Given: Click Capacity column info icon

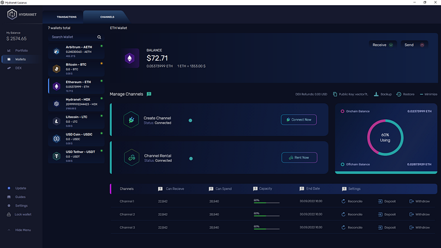Looking at the screenshot, I should pos(255,188).
